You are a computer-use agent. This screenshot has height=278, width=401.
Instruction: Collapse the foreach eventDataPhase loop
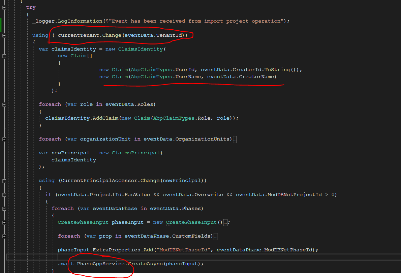pyautogui.click(x=4, y=209)
